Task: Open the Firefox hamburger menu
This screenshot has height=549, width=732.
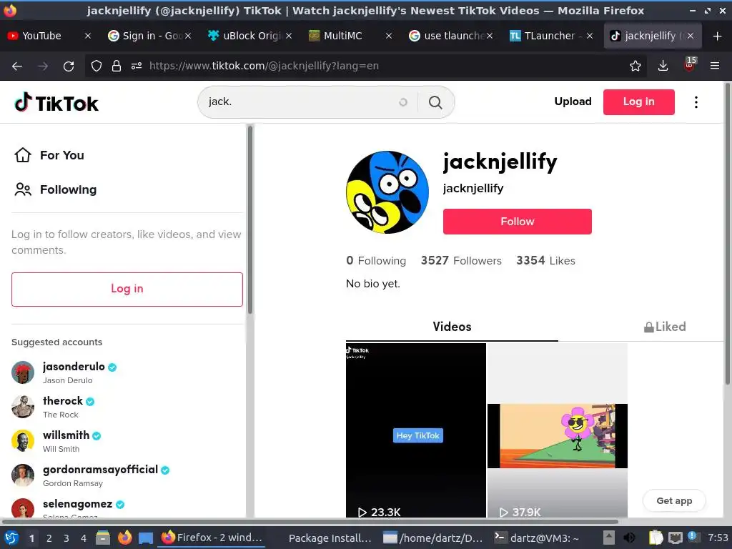Action: pyautogui.click(x=714, y=66)
